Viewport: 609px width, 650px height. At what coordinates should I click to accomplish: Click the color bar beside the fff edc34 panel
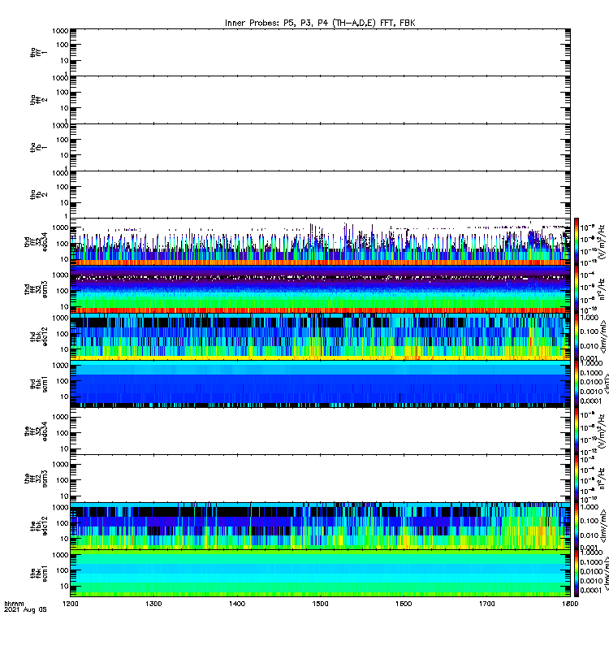(x=577, y=431)
